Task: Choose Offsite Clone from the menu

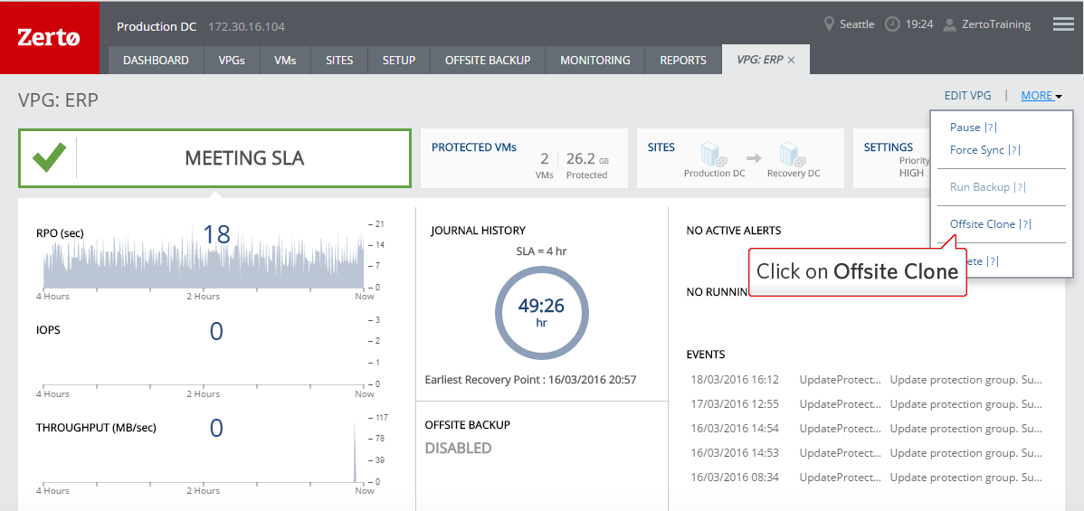Action: [983, 224]
